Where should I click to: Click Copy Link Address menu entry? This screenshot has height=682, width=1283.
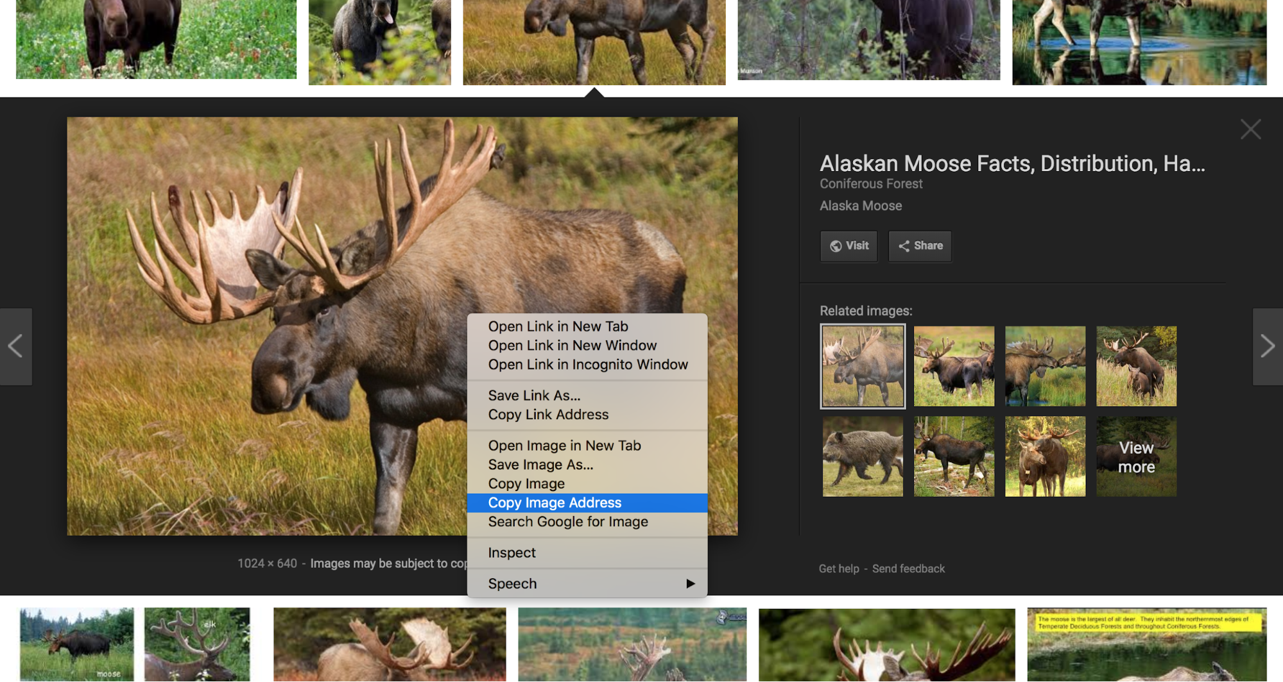(x=548, y=415)
